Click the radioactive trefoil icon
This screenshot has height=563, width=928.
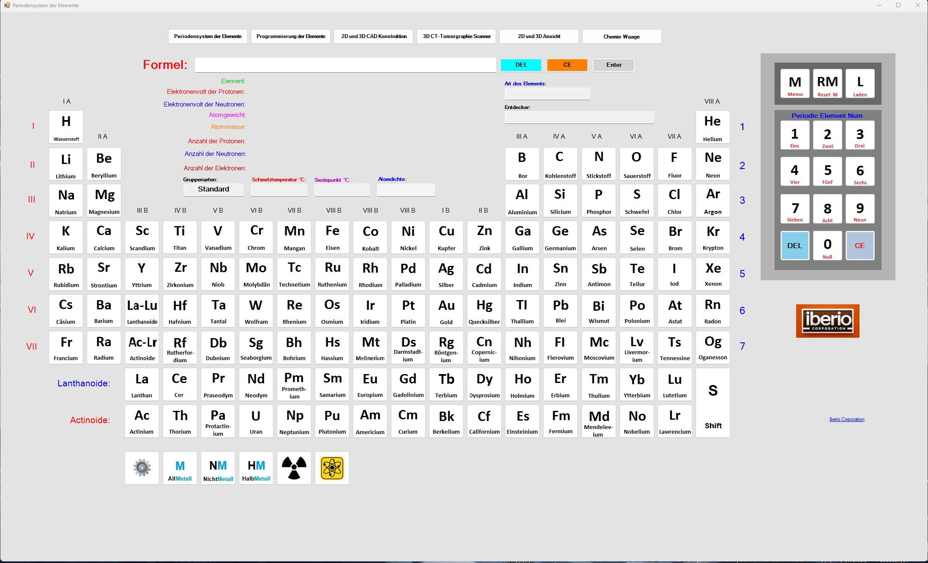pos(294,468)
